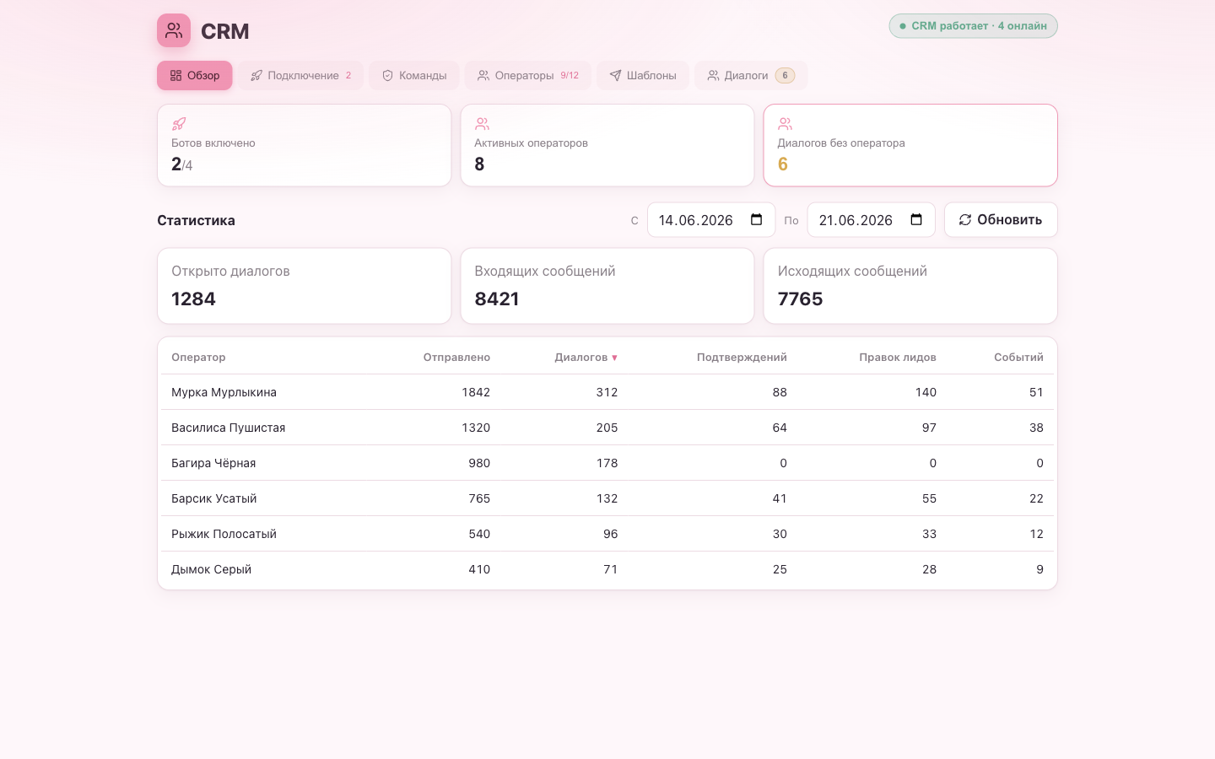The image size is (1215, 759).
Task: Click the sent count 1842
Action: click(x=476, y=392)
